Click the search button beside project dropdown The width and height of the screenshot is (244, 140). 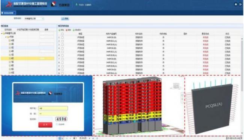pyautogui.click(x=65, y=19)
